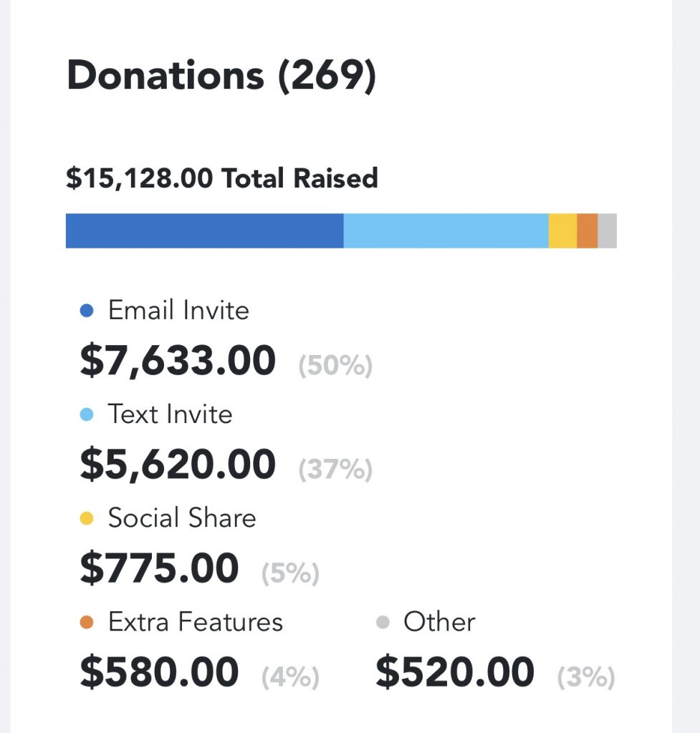Screen dimensions: 700x733
Task: Click the dark blue Email Invite bar segment
Action: 204,231
